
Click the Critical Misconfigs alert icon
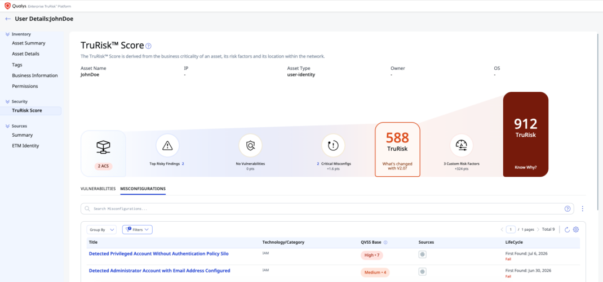[333, 145]
